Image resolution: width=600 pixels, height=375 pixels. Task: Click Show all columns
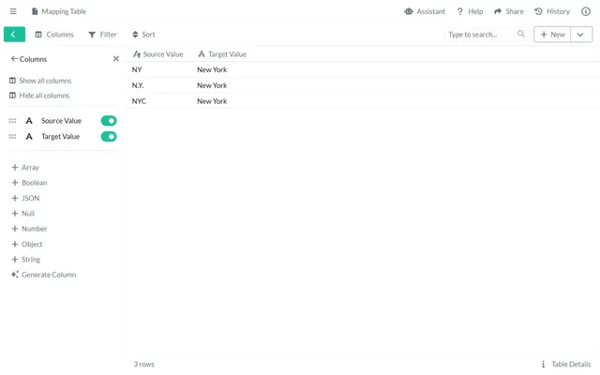pyautogui.click(x=44, y=81)
